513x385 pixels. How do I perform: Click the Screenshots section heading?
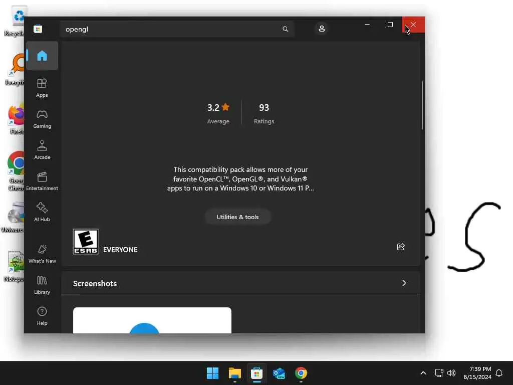95,284
